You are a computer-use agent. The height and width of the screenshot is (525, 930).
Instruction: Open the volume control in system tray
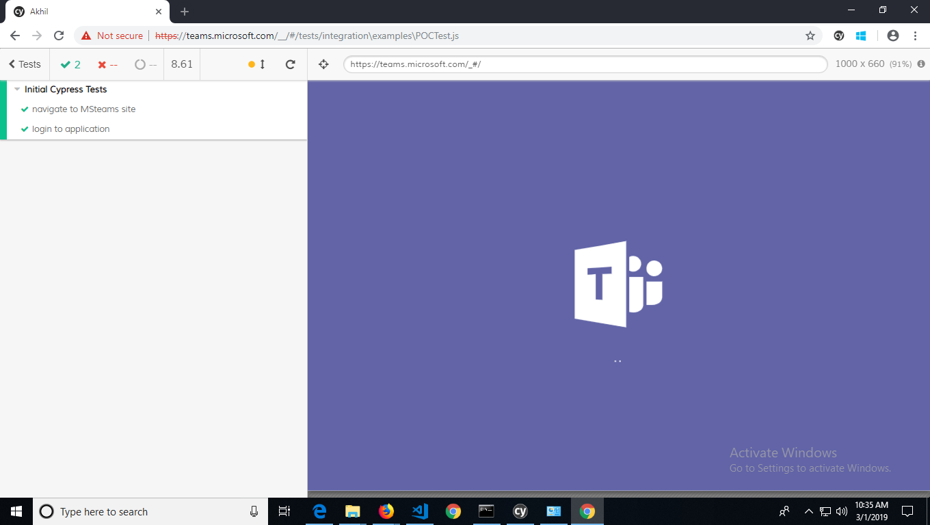842,511
